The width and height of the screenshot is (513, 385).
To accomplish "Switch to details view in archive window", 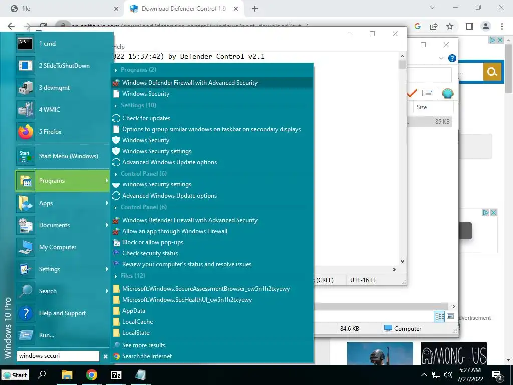I will 439,316.
